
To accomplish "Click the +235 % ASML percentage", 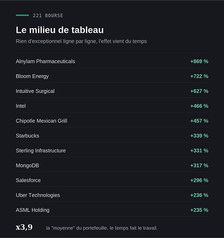I will pyautogui.click(x=199, y=210).
